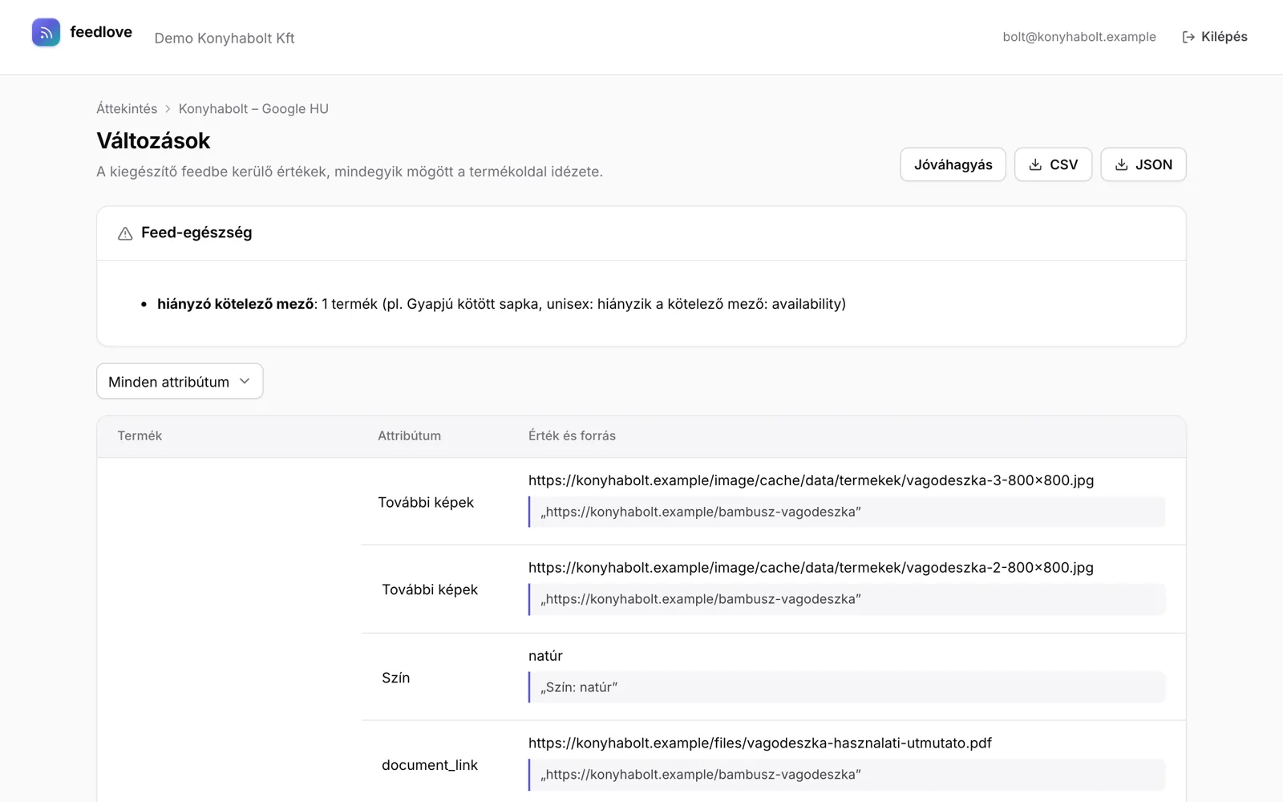Viewport: 1283px width, 802px height.
Task: Click source quote under vagodeszka-3 image URL
Action: click(x=847, y=512)
